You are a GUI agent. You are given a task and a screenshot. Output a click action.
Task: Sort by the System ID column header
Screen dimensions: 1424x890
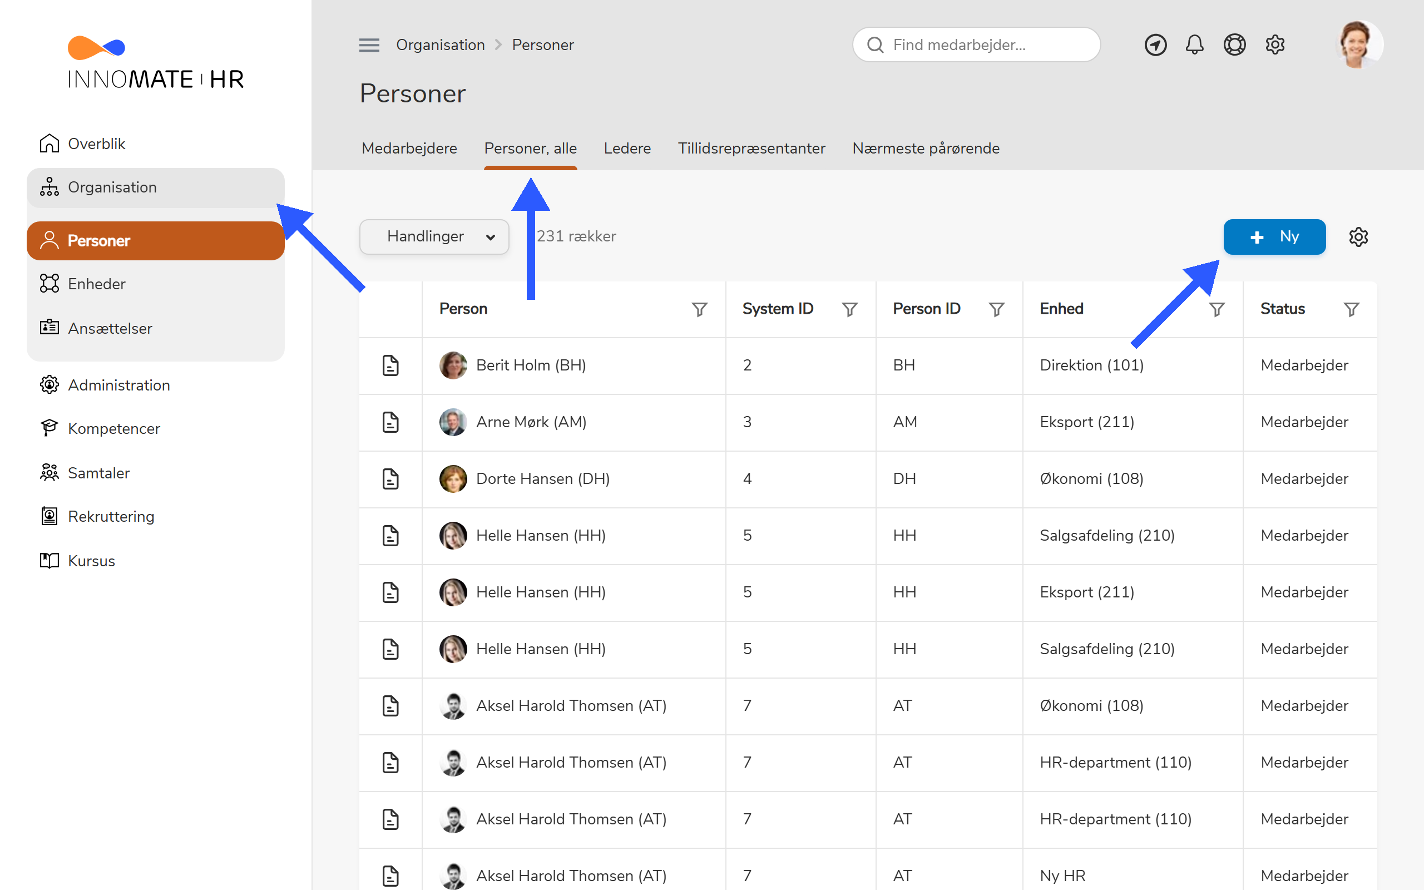coord(777,309)
